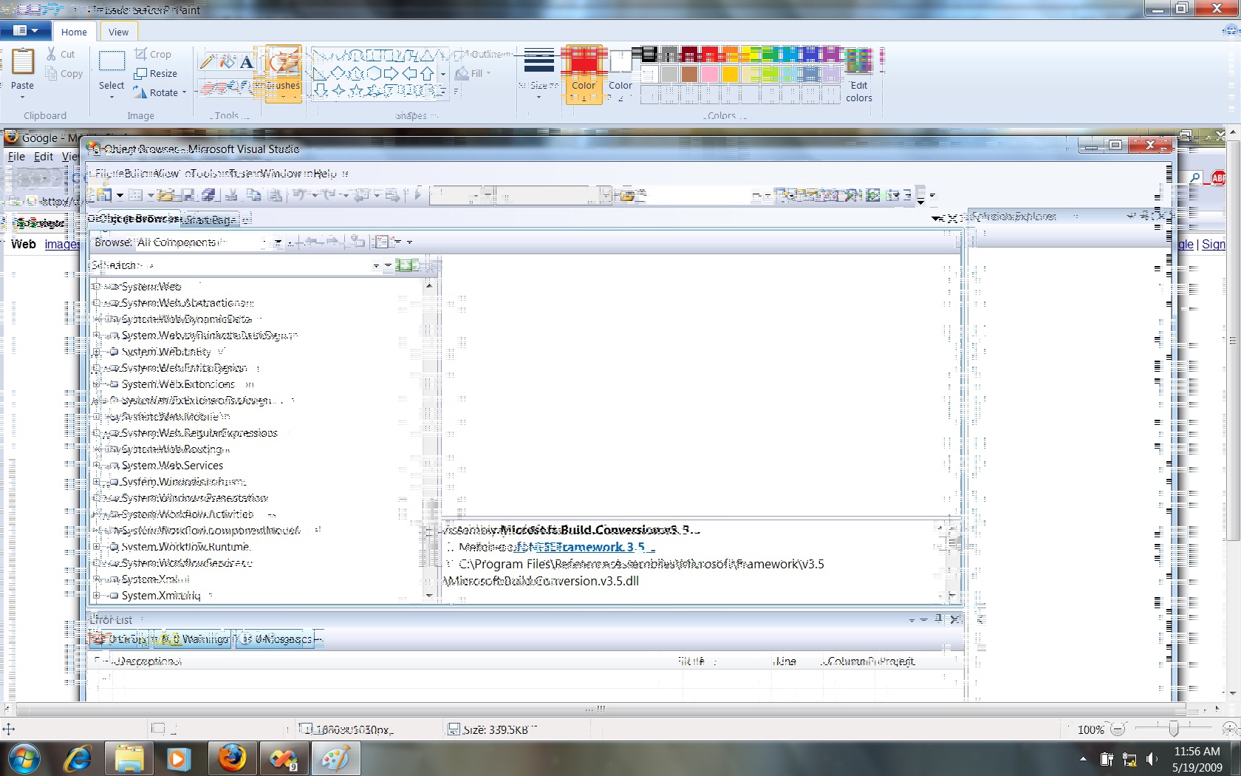
Task: Click the Copy command
Action: pyautogui.click(x=64, y=73)
